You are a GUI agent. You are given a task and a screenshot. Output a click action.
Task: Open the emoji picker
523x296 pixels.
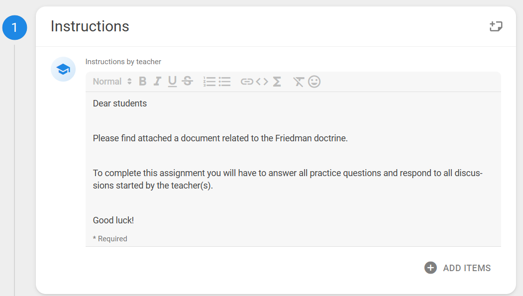(314, 81)
